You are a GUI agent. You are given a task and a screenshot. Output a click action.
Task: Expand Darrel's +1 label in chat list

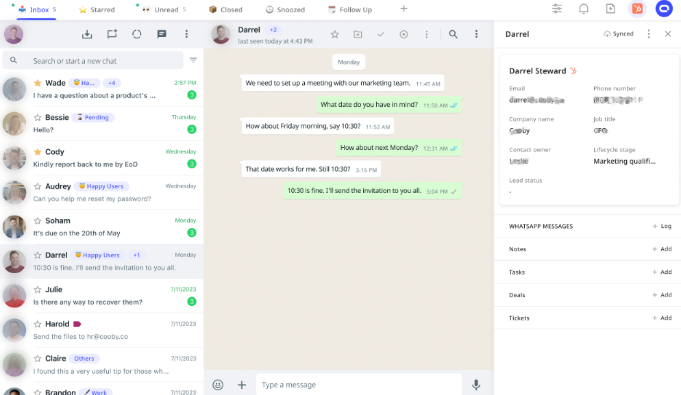pyautogui.click(x=137, y=255)
